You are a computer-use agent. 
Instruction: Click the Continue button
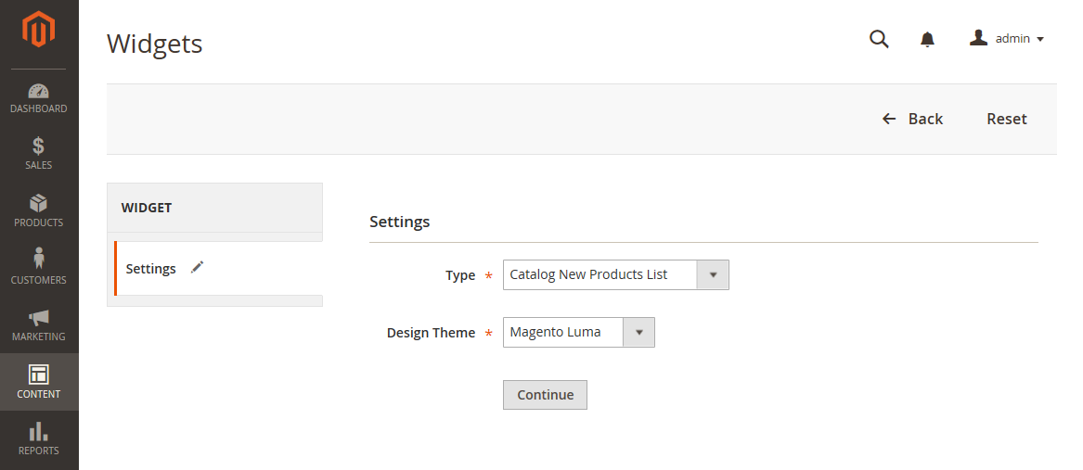[545, 395]
